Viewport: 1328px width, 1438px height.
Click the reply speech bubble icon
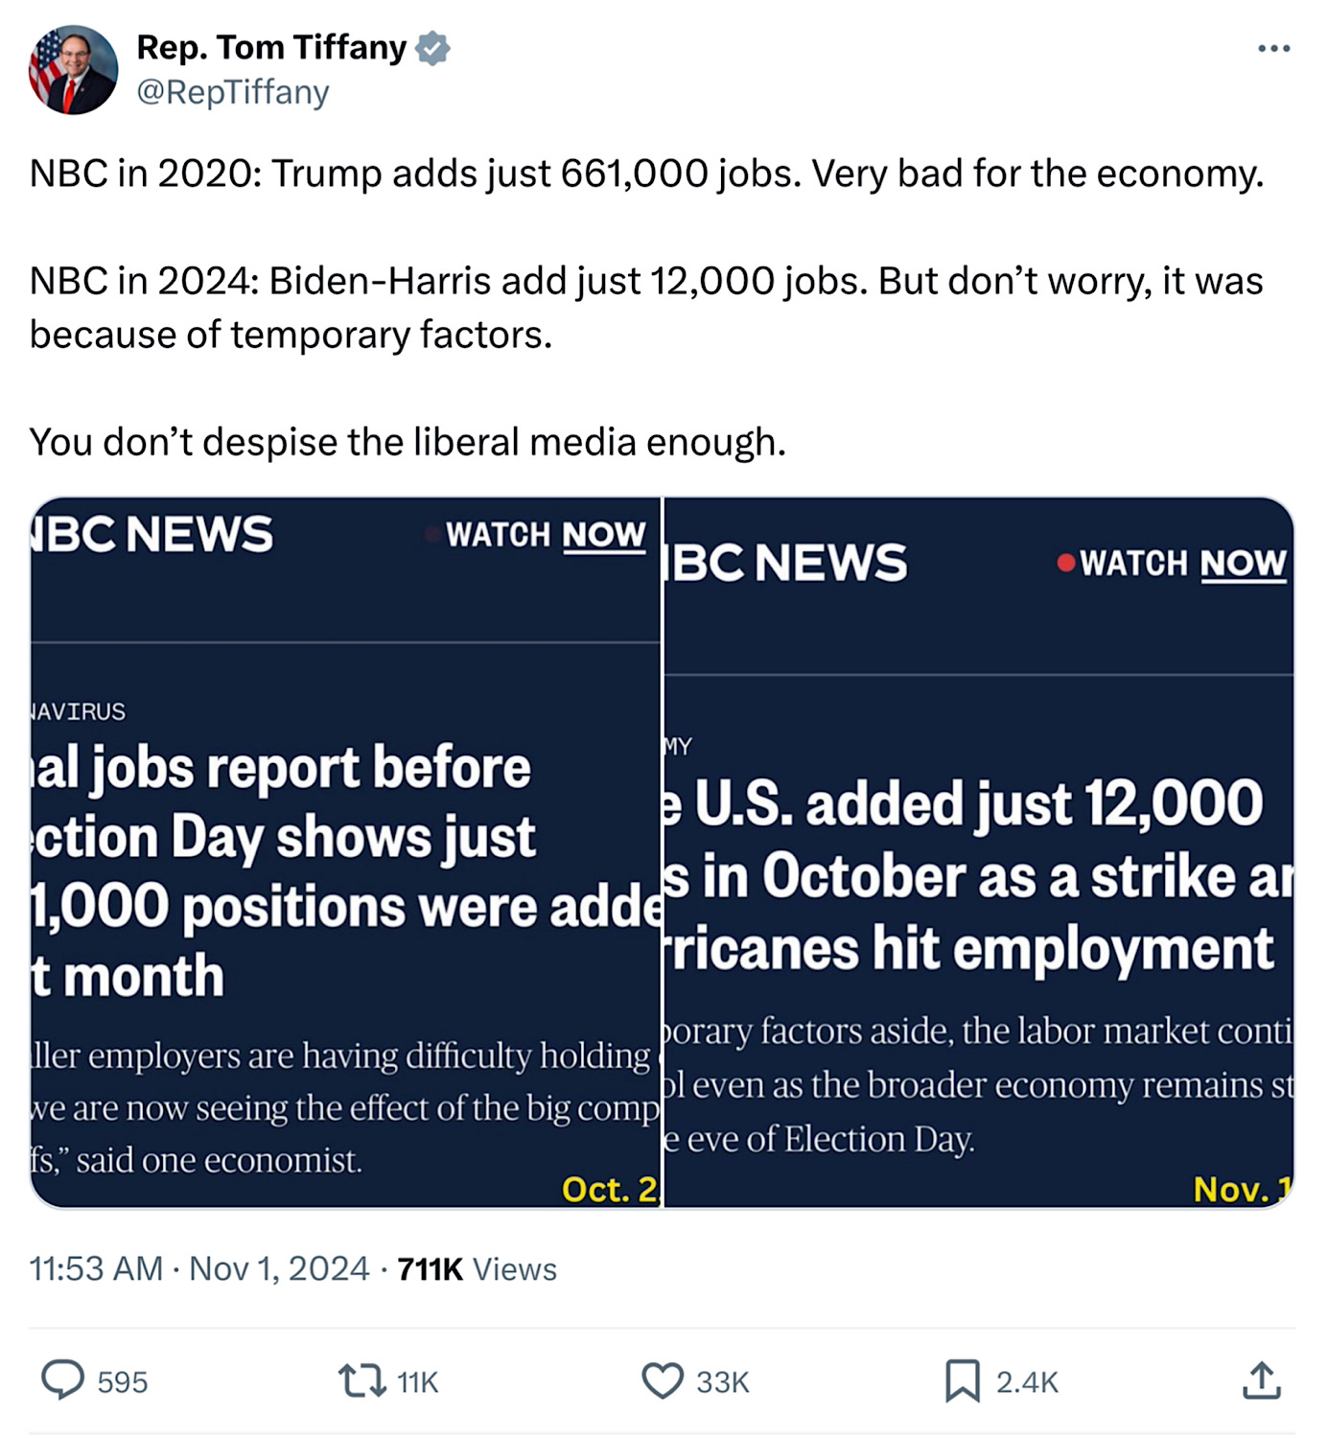click(63, 1380)
